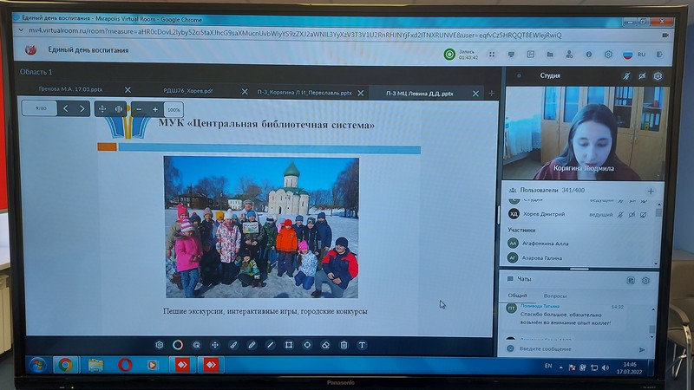Select the move tool in annotation toolbar
Image resolution: width=694 pixels, height=390 pixels.
tap(215, 345)
